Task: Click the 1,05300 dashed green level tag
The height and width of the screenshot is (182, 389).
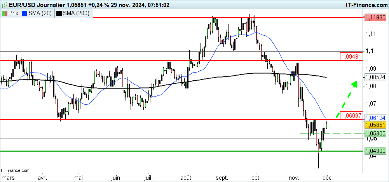Action: (375, 133)
